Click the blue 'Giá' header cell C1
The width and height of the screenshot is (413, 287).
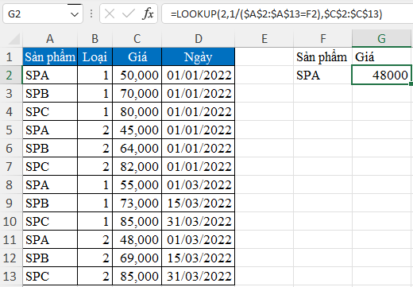[137, 56]
